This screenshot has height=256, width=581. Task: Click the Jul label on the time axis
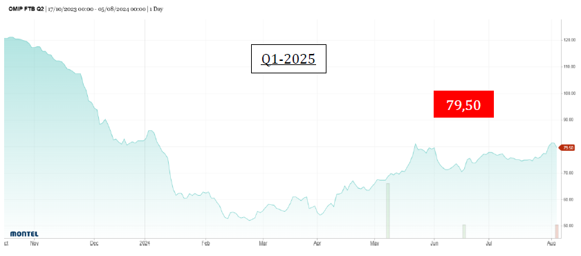click(x=489, y=244)
